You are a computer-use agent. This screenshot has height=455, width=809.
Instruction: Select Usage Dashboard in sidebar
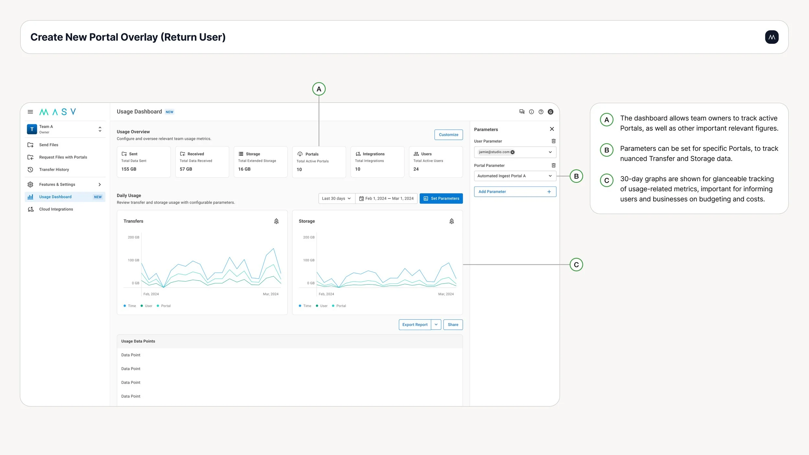[x=65, y=197]
